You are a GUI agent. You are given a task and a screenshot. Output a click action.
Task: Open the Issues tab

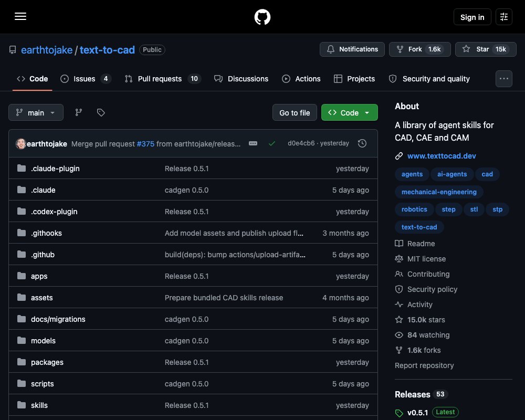pyautogui.click(x=86, y=79)
